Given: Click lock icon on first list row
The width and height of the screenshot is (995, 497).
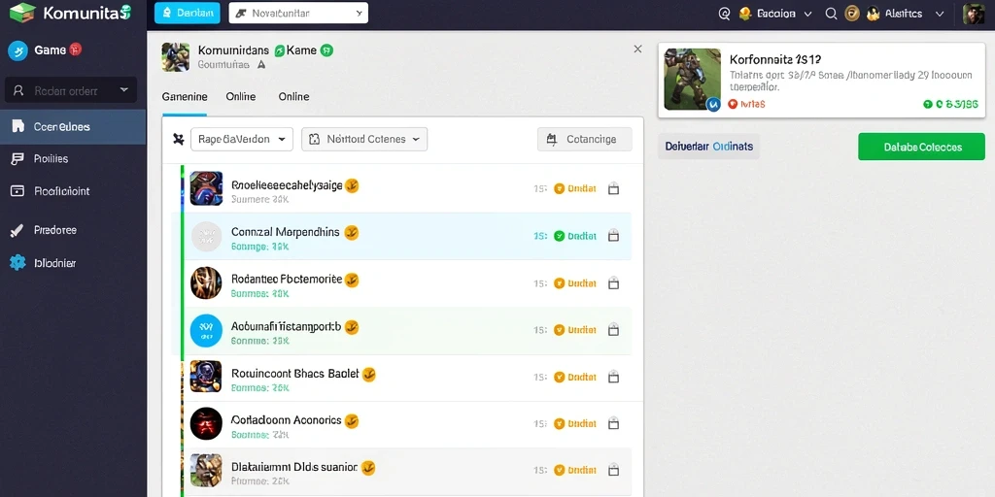Looking at the screenshot, I should [613, 188].
